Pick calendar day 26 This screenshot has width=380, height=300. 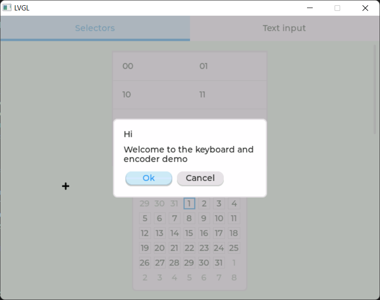tap(145, 263)
